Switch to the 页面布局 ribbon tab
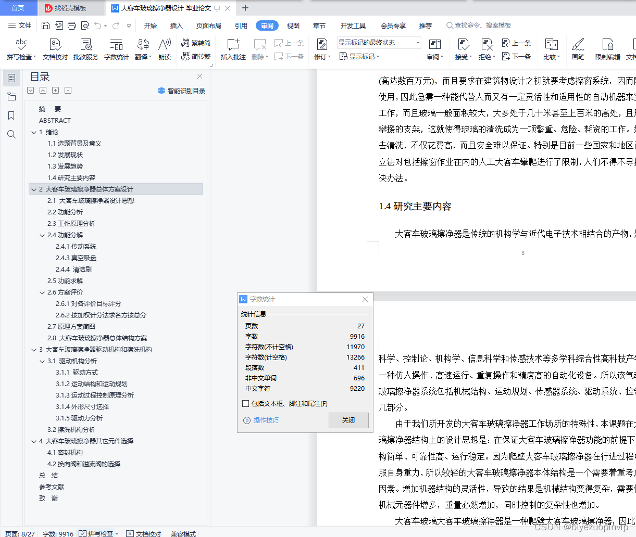Screen dimensions: 636x537 click(209, 25)
